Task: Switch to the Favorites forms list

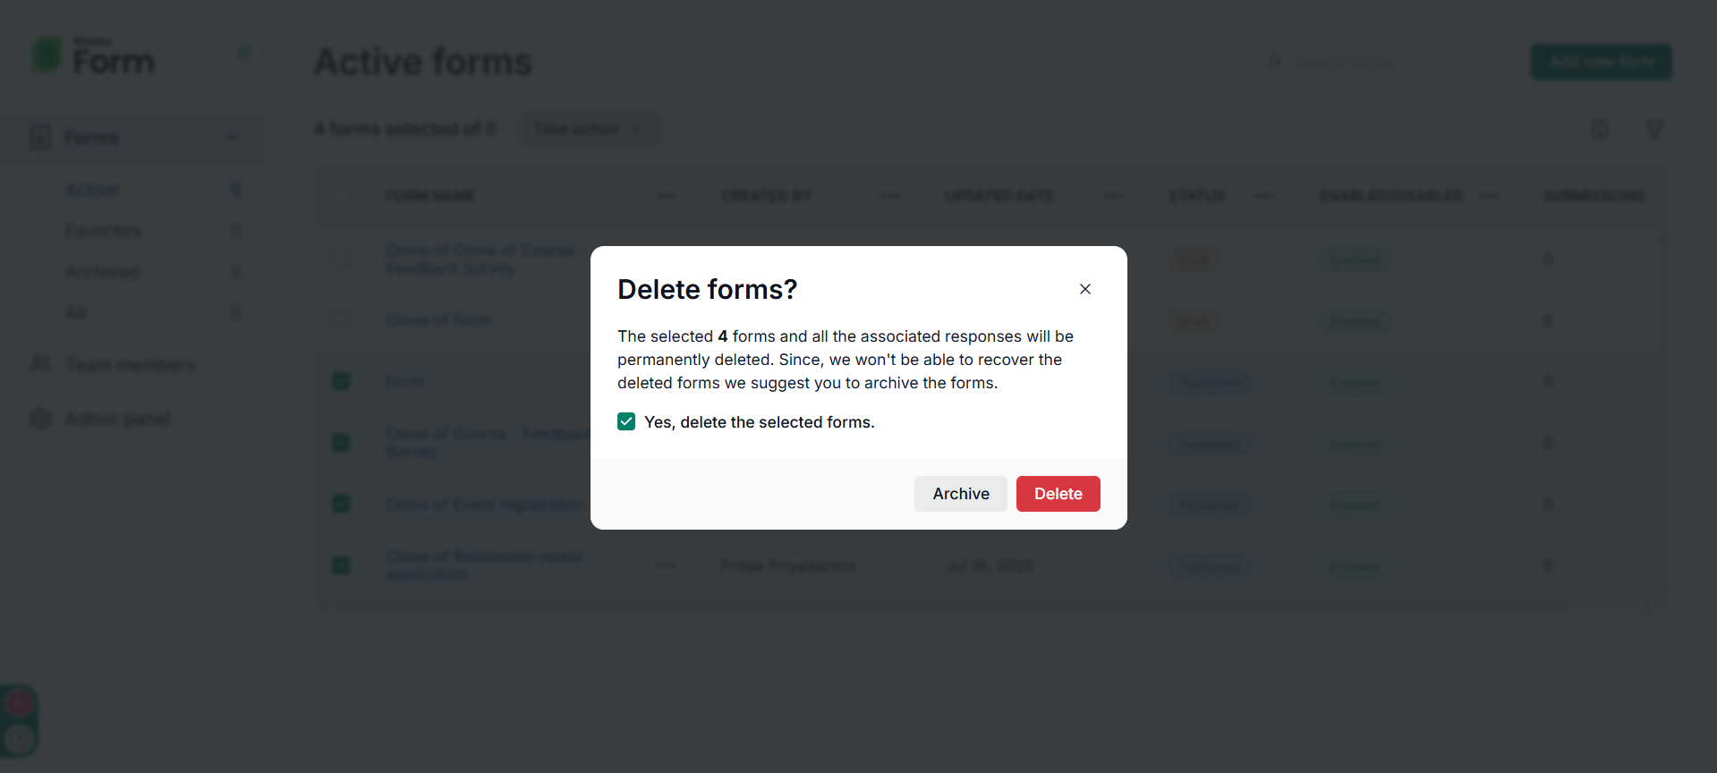Action: point(103,231)
